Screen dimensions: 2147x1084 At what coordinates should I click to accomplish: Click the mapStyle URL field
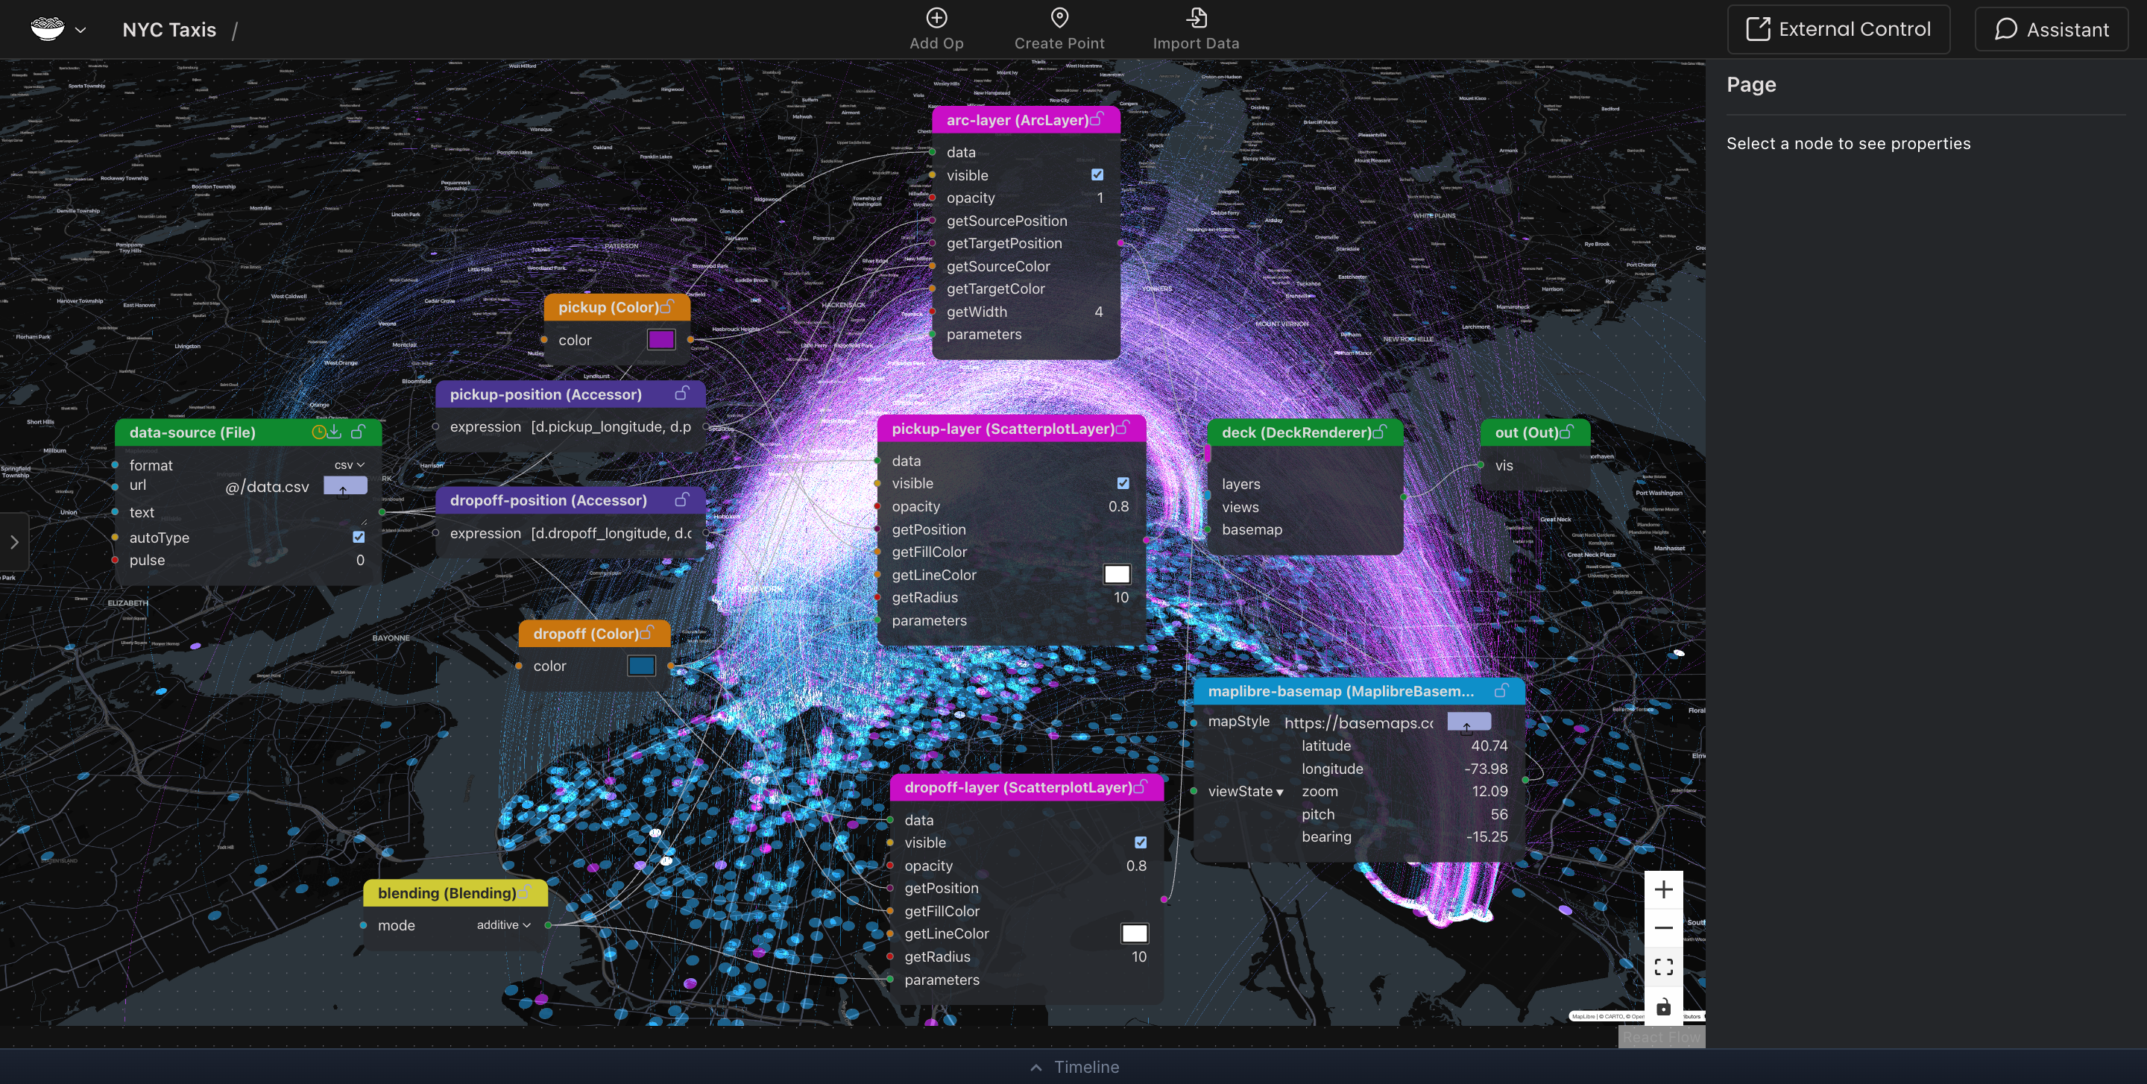point(1358,723)
